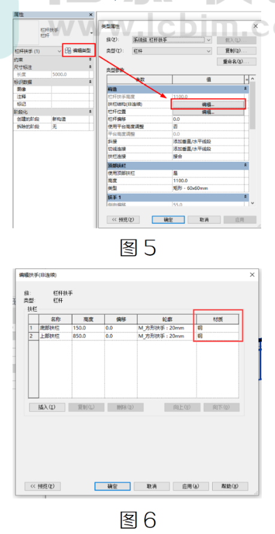Click 编辑 button for 扶栏结构(非连续)

pos(208,104)
